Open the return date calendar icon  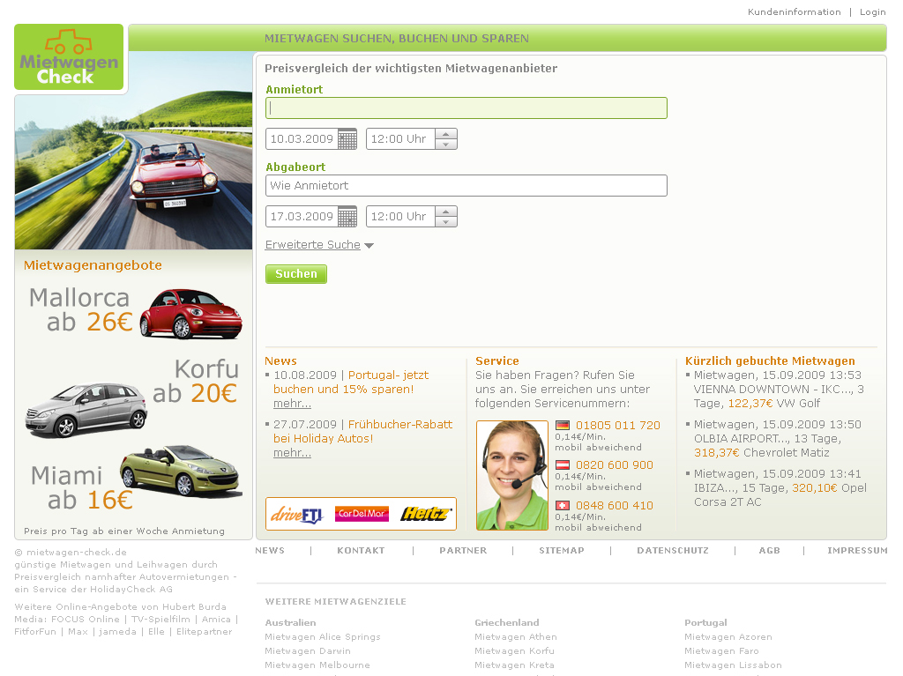(347, 217)
